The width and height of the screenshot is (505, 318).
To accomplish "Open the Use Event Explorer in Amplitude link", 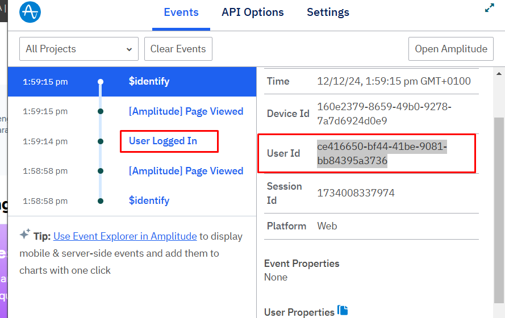I will point(125,236).
